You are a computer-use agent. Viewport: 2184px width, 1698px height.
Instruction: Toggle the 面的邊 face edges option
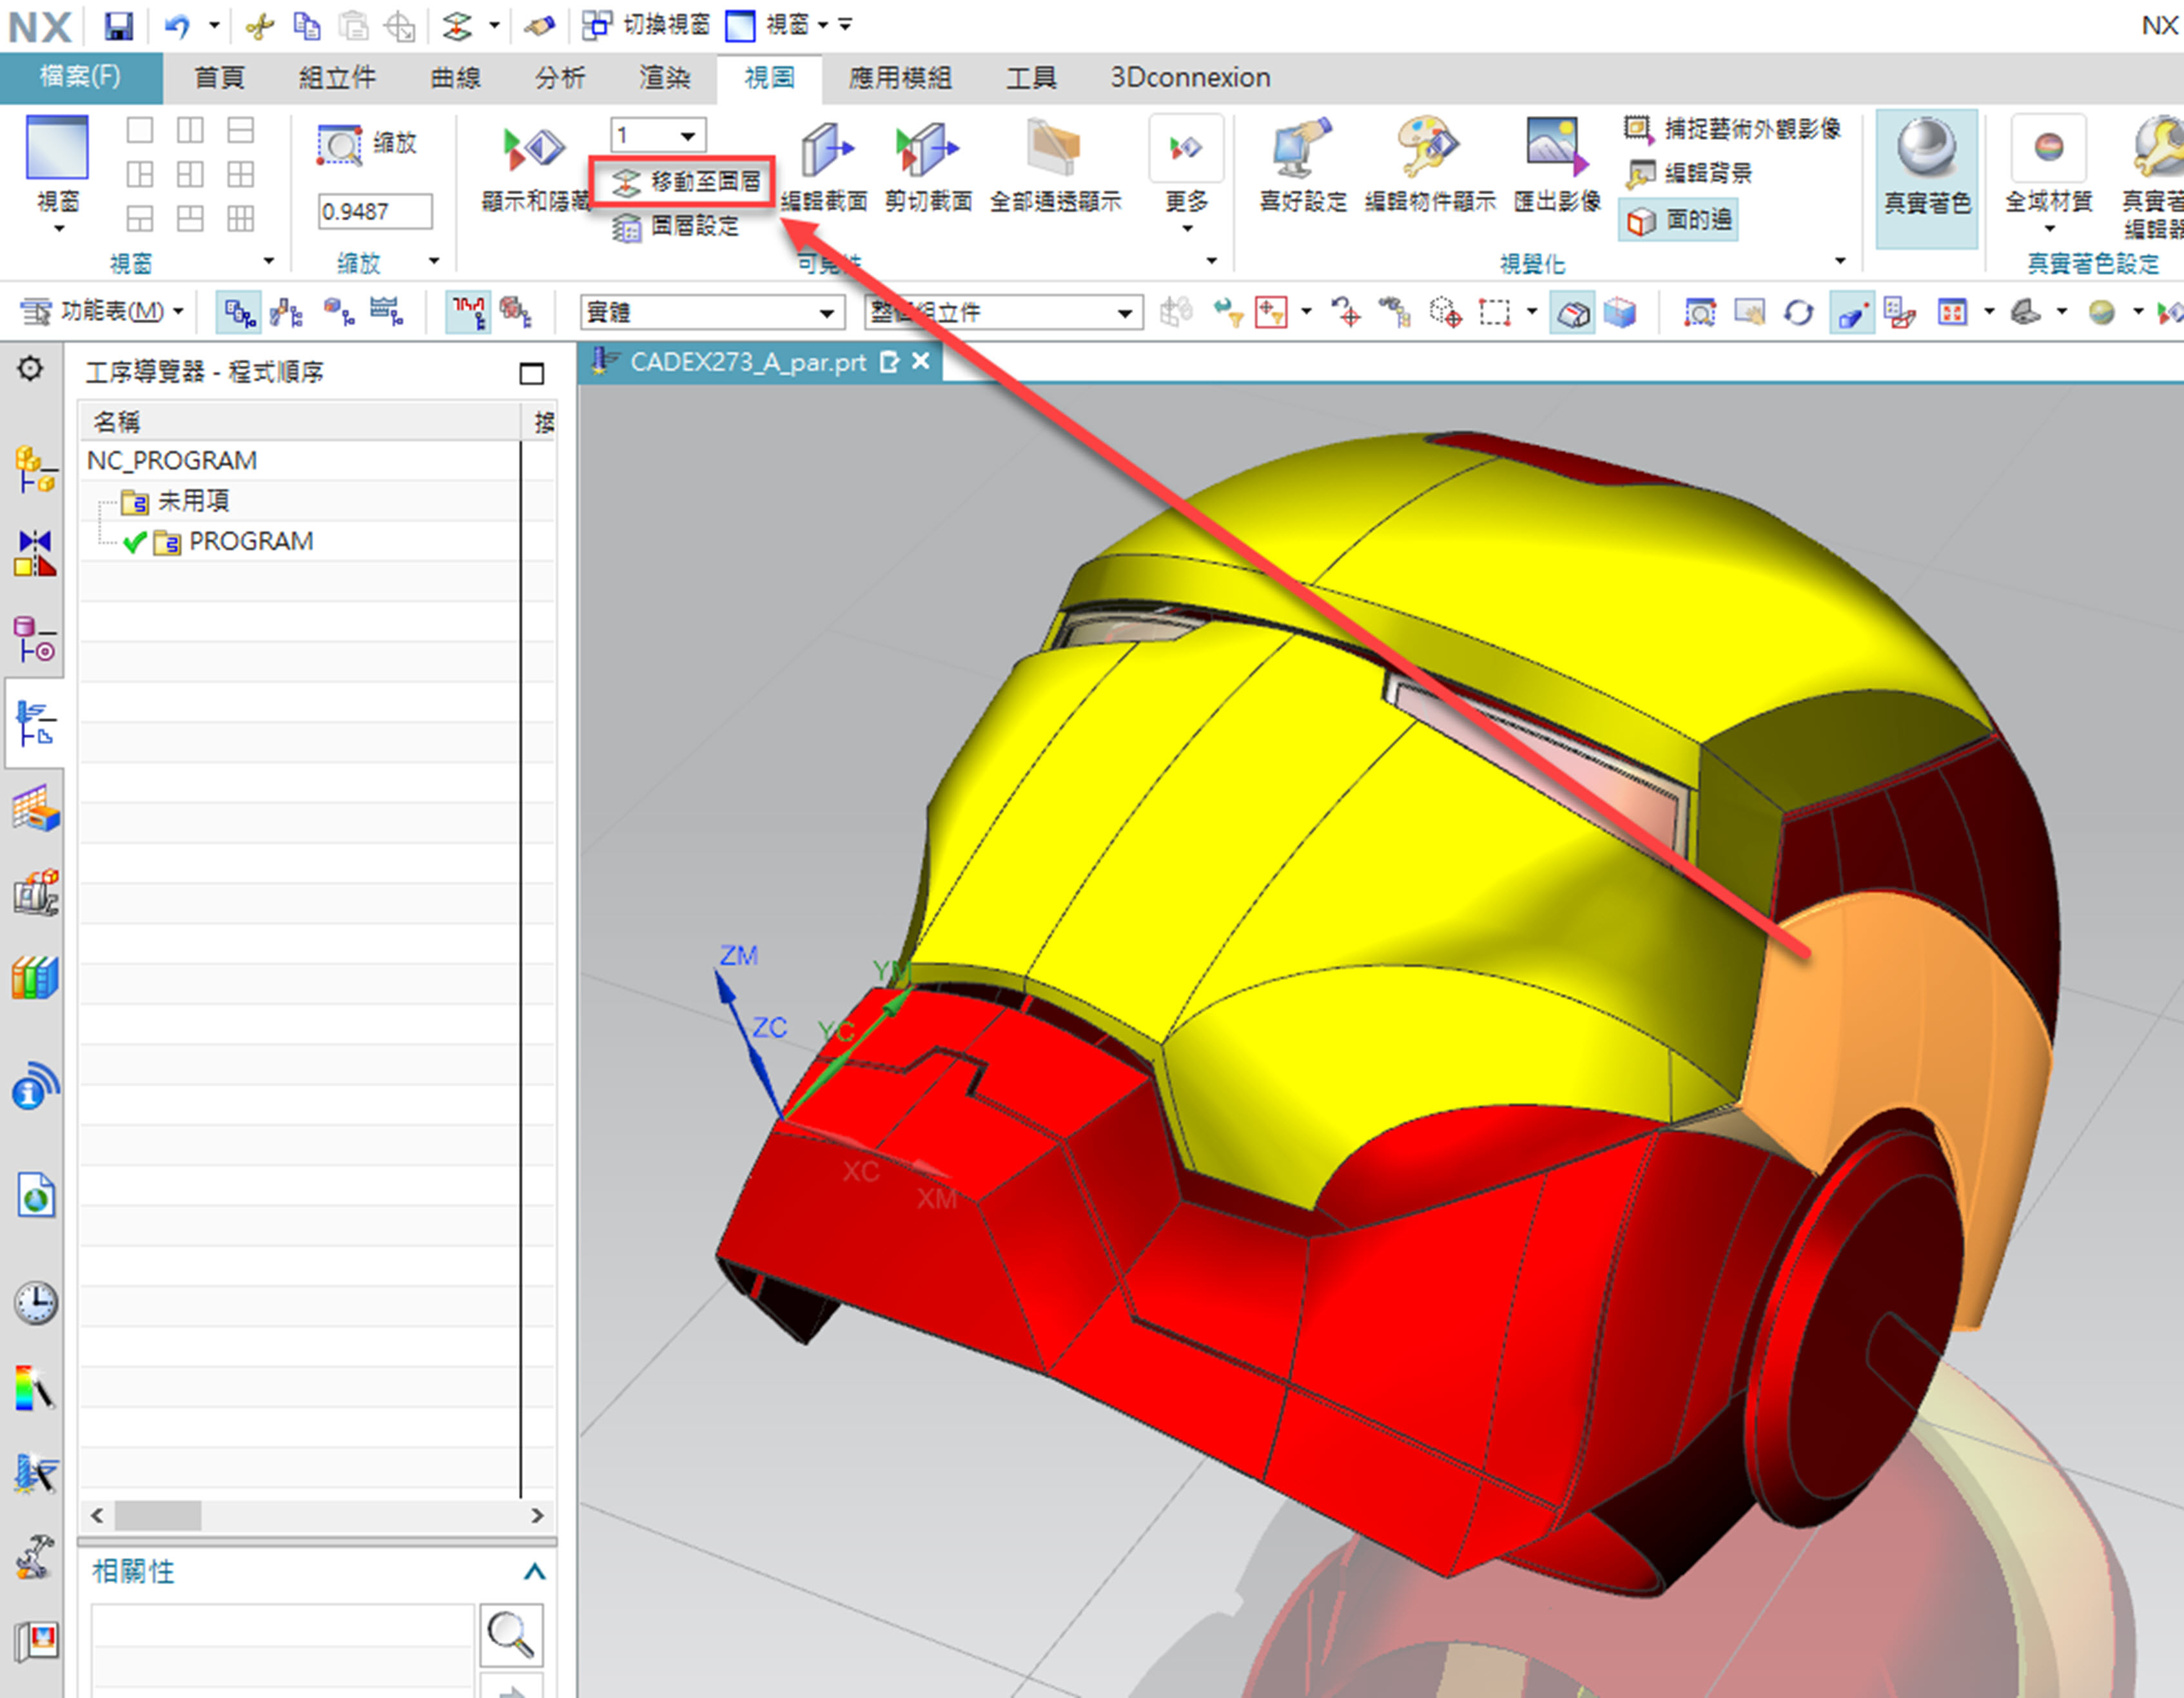pyautogui.click(x=1678, y=220)
